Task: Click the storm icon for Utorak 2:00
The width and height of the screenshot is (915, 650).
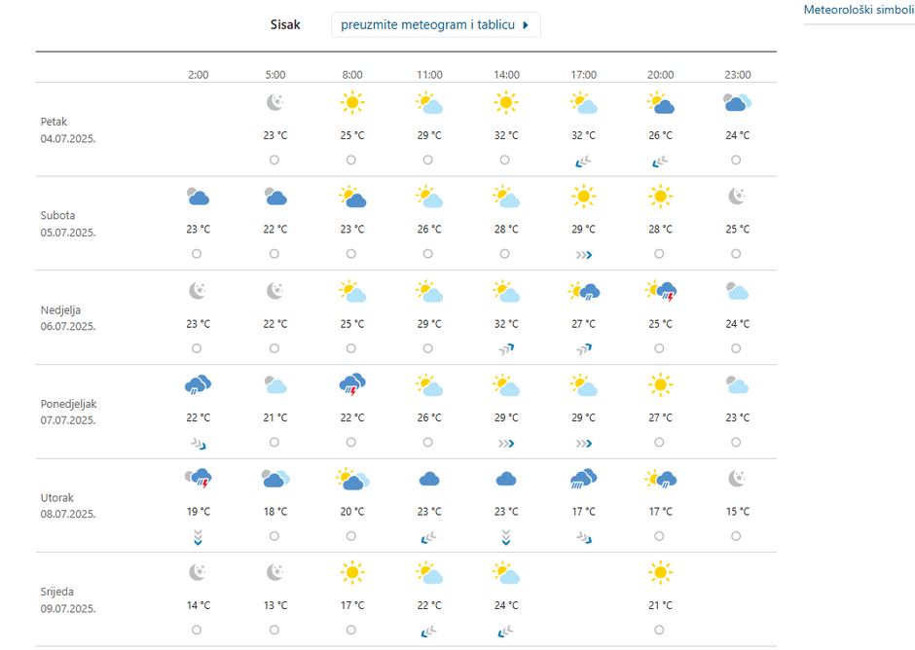Action: point(198,478)
